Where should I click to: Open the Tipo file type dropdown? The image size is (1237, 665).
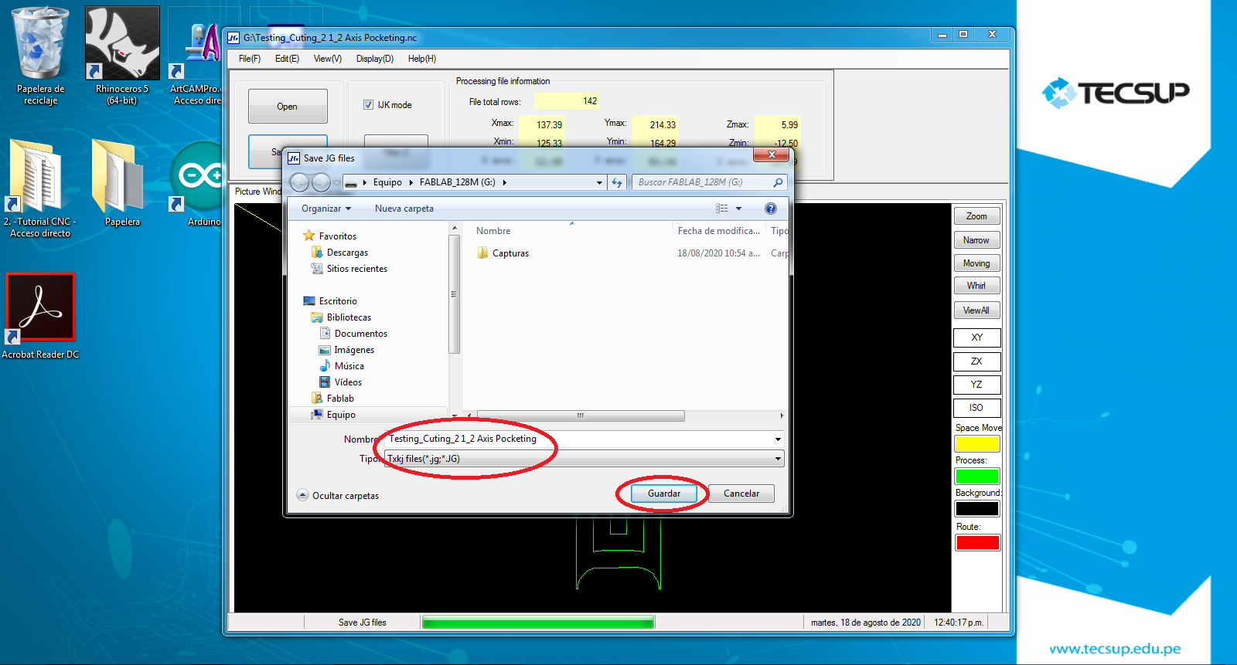pos(585,459)
